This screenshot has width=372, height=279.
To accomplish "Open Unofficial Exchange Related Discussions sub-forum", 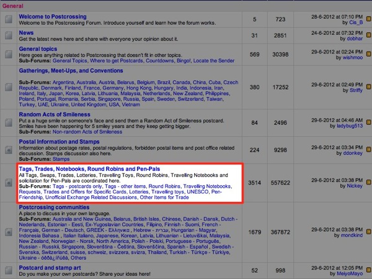I will tap(91, 198).
